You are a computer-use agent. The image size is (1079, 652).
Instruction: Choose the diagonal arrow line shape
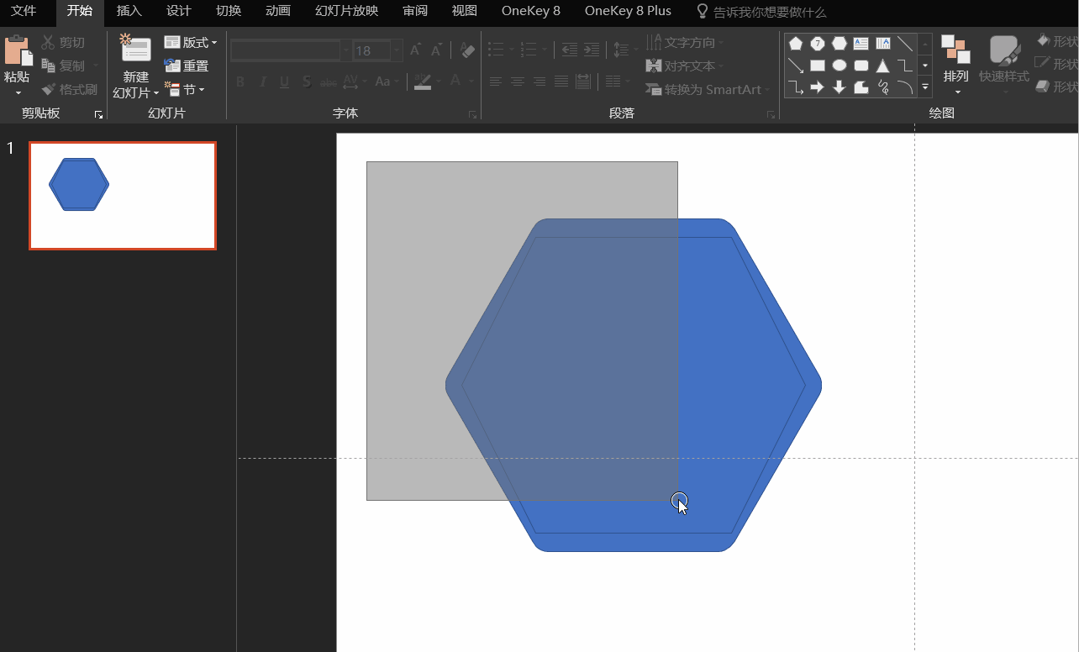(x=796, y=66)
